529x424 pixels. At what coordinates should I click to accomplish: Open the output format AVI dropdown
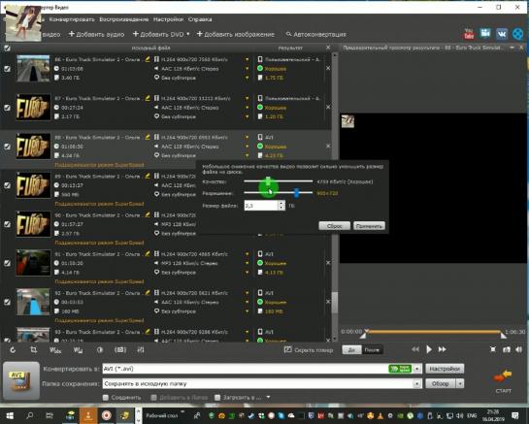pyautogui.click(x=417, y=369)
